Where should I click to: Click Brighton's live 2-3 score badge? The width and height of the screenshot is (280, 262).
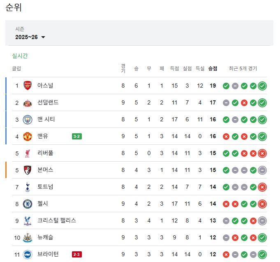coord(76,254)
